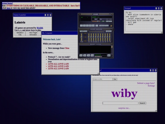Click the 'return home!' link
165x124 pixels.
7,3
